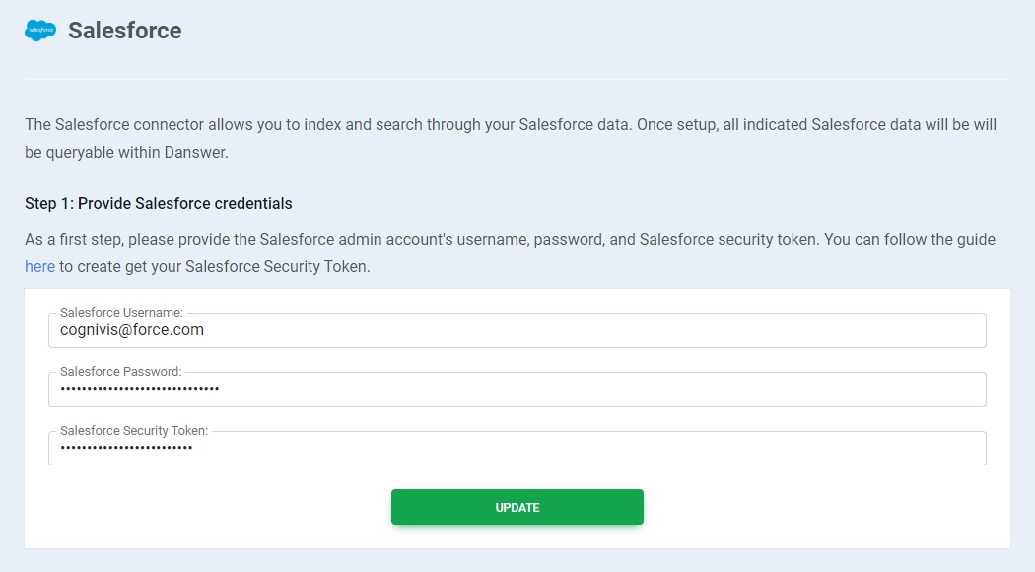Open the 'here' security token guide link
Image resolution: width=1035 pixels, height=572 pixels.
coord(39,266)
